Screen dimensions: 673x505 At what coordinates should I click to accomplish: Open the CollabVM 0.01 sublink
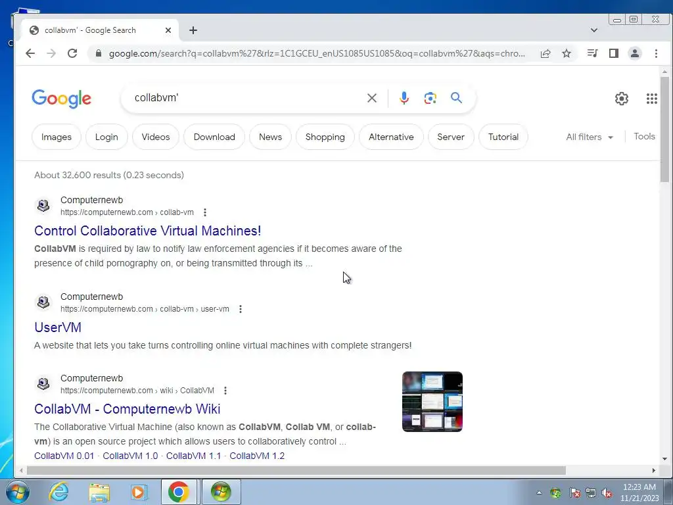click(x=64, y=456)
